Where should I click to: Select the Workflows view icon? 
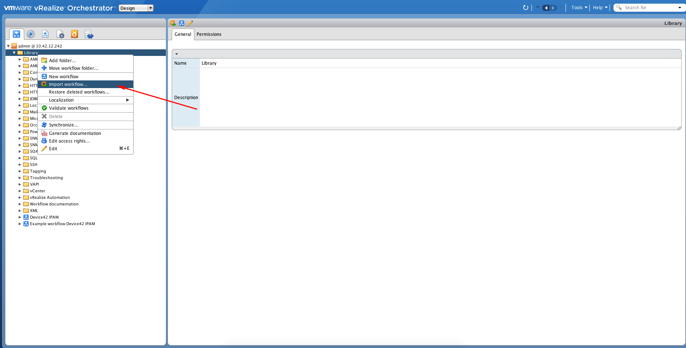pyautogui.click(x=16, y=34)
